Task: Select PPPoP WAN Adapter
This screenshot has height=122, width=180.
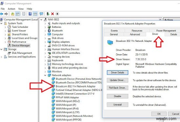Action: (67, 98)
